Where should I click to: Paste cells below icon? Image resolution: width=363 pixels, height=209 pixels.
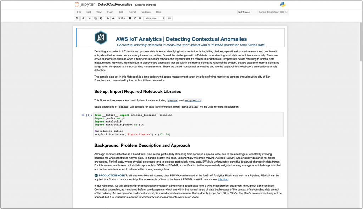tap(101, 18)
